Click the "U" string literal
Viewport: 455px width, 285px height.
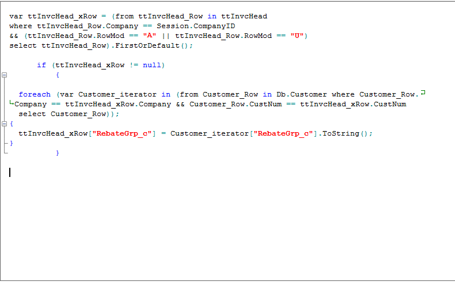(x=297, y=36)
